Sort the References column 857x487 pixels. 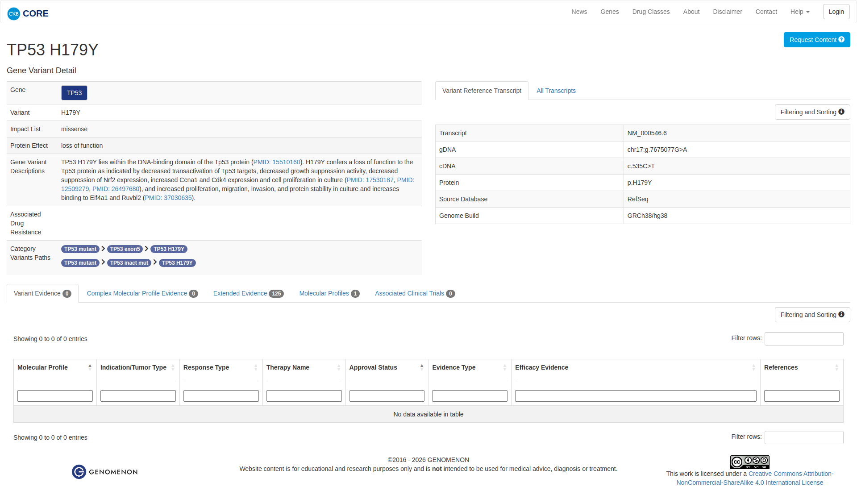coord(836,367)
